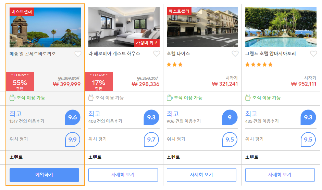Image resolution: width=322 pixels, height=190 pixels.
Task: Click the 55% TODAY discount badge
Action: pyautogui.click(x=20, y=82)
